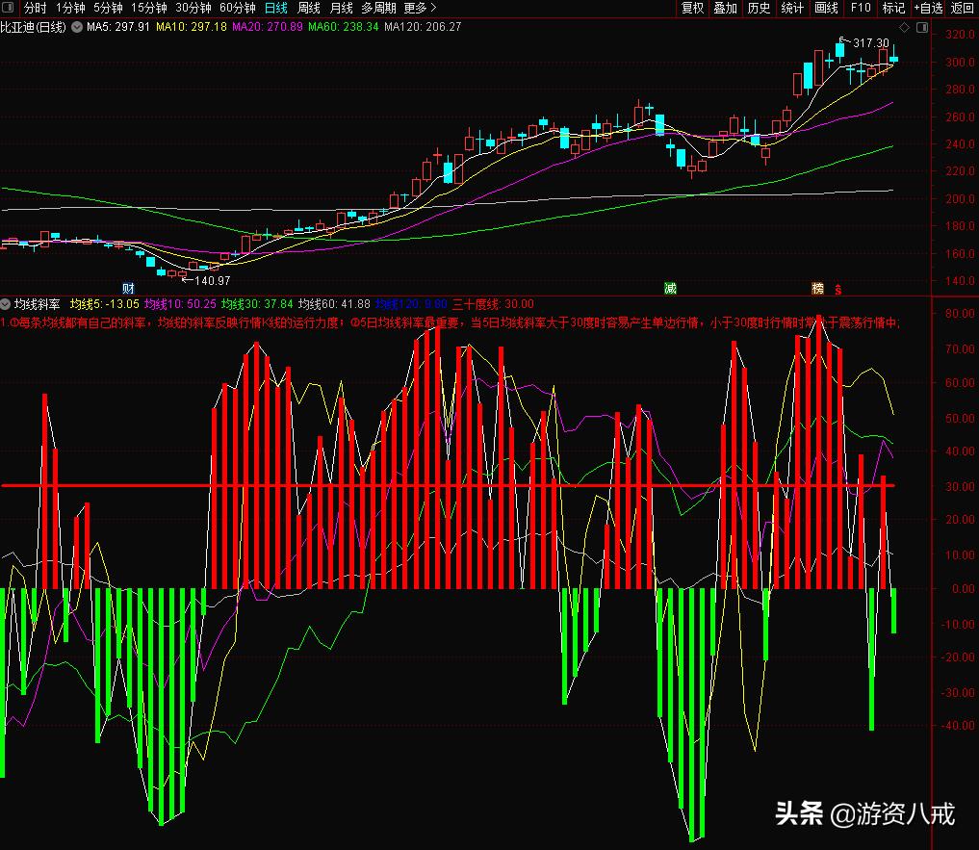Click the MA60: 238.34 label

(x=344, y=27)
